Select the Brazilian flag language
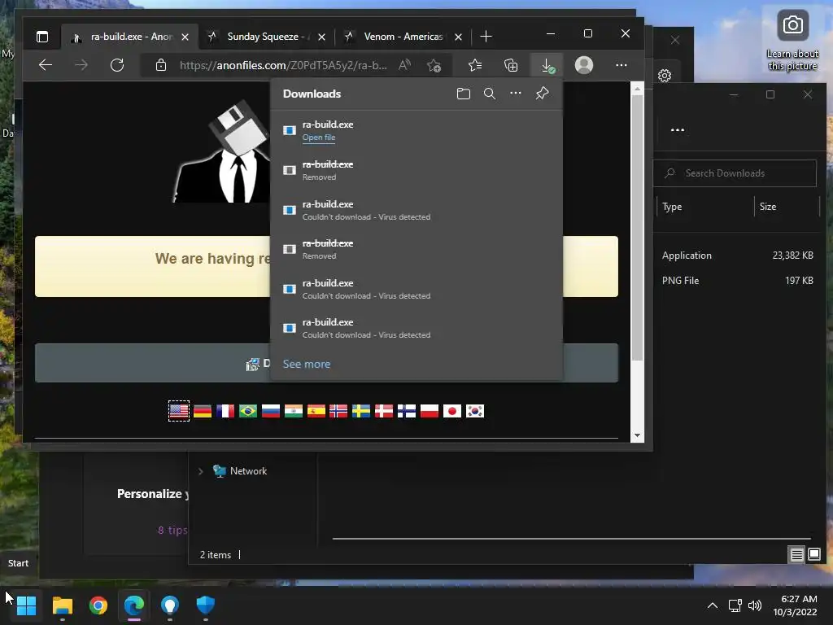The image size is (833, 625). [248, 411]
